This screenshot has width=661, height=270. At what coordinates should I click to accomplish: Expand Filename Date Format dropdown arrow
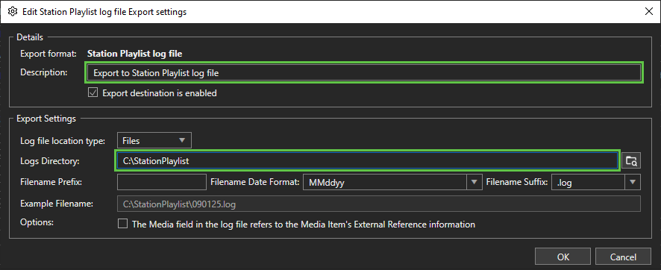pyautogui.click(x=474, y=183)
